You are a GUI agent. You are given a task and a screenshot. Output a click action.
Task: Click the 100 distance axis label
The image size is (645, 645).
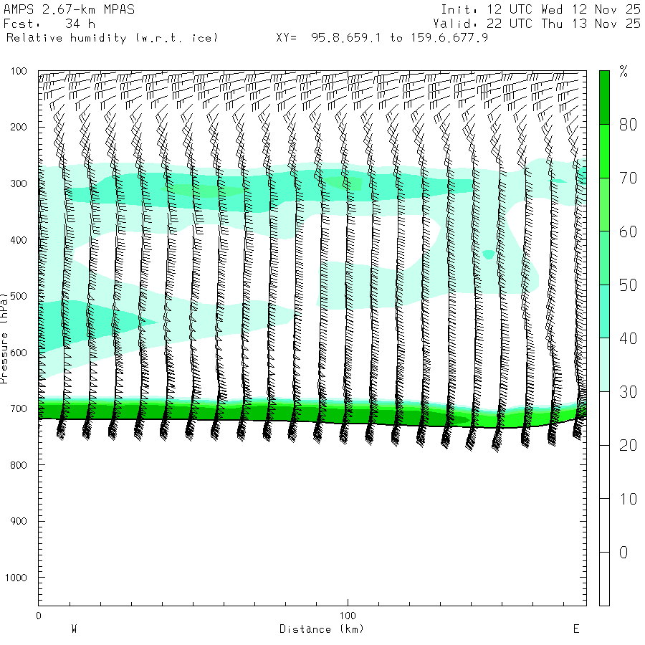(348, 616)
